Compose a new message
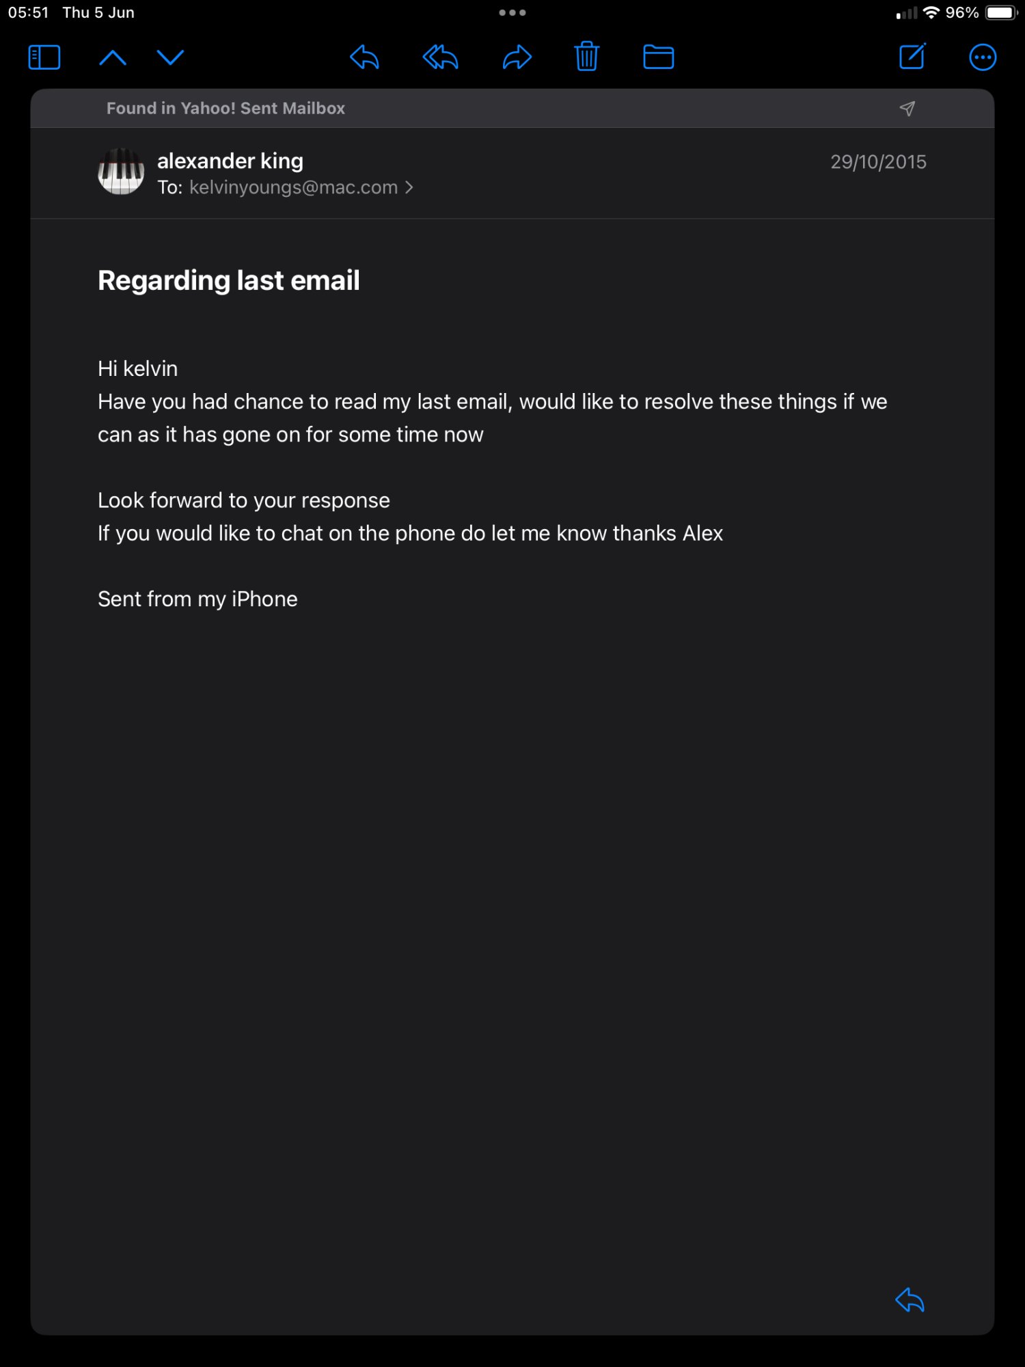The image size is (1025, 1367). 913,57
